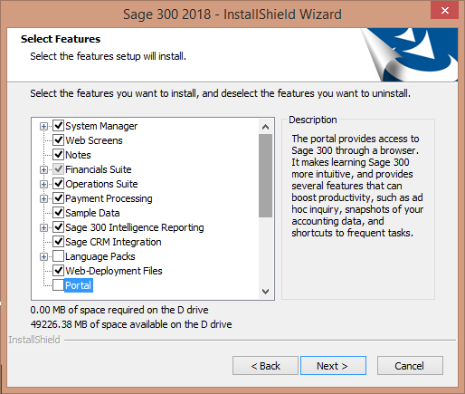Uncheck the Sample Data checkbox
The width and height of the screenshot is (465, 394).
[x=58, y=212]
